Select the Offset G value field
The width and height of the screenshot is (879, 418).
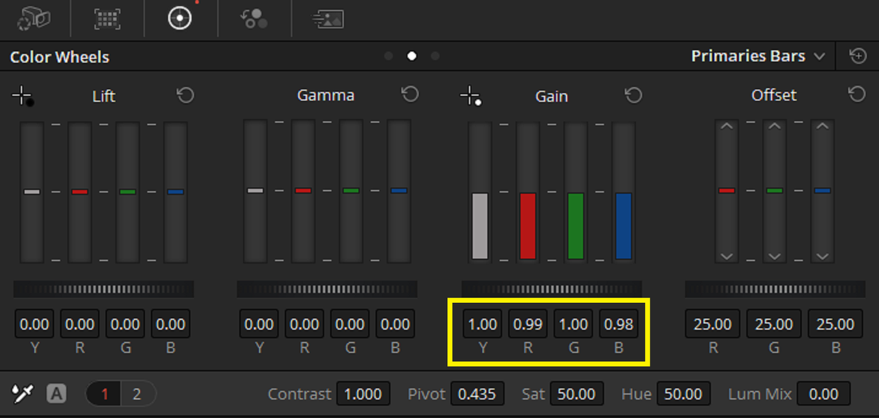(x=774, y=324)
